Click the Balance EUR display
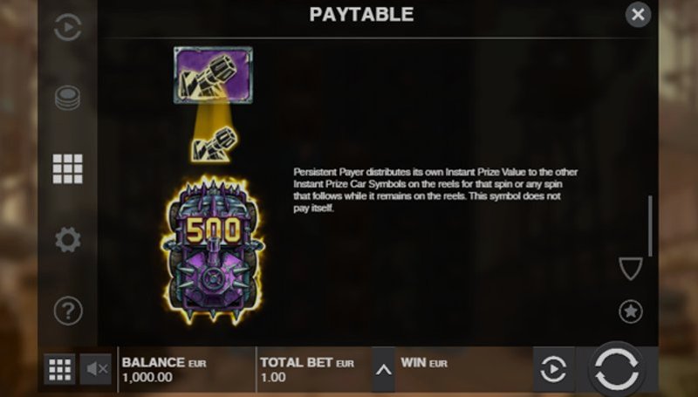This screenshot has width=698, height=397. (x=187, y=370)
